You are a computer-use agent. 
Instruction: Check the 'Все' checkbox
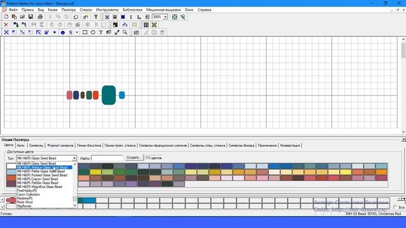pyautogui.click(x=395, y=207)
